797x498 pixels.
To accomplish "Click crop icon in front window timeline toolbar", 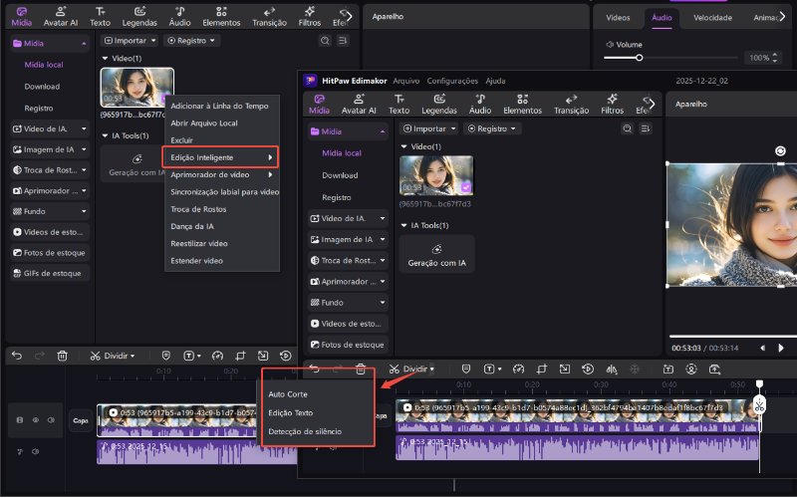I will click(x=542, y=369).
